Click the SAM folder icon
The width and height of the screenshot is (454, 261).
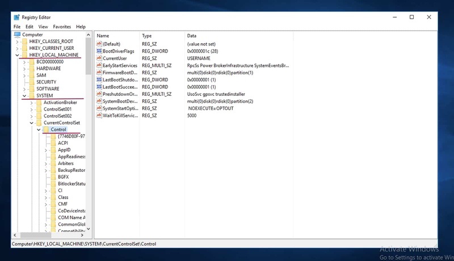click(x=32, y=75)
